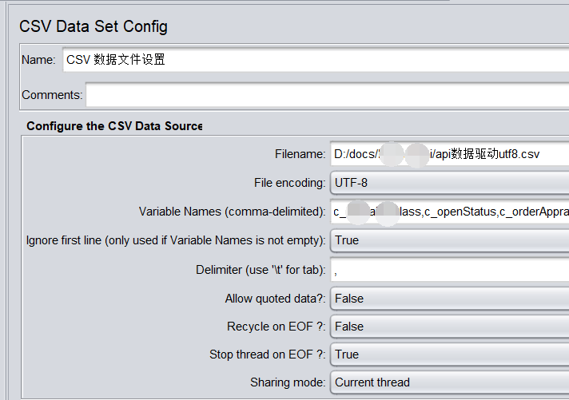Click the "Variable Names (comma-delimited):" label

[x=232, y=212]
